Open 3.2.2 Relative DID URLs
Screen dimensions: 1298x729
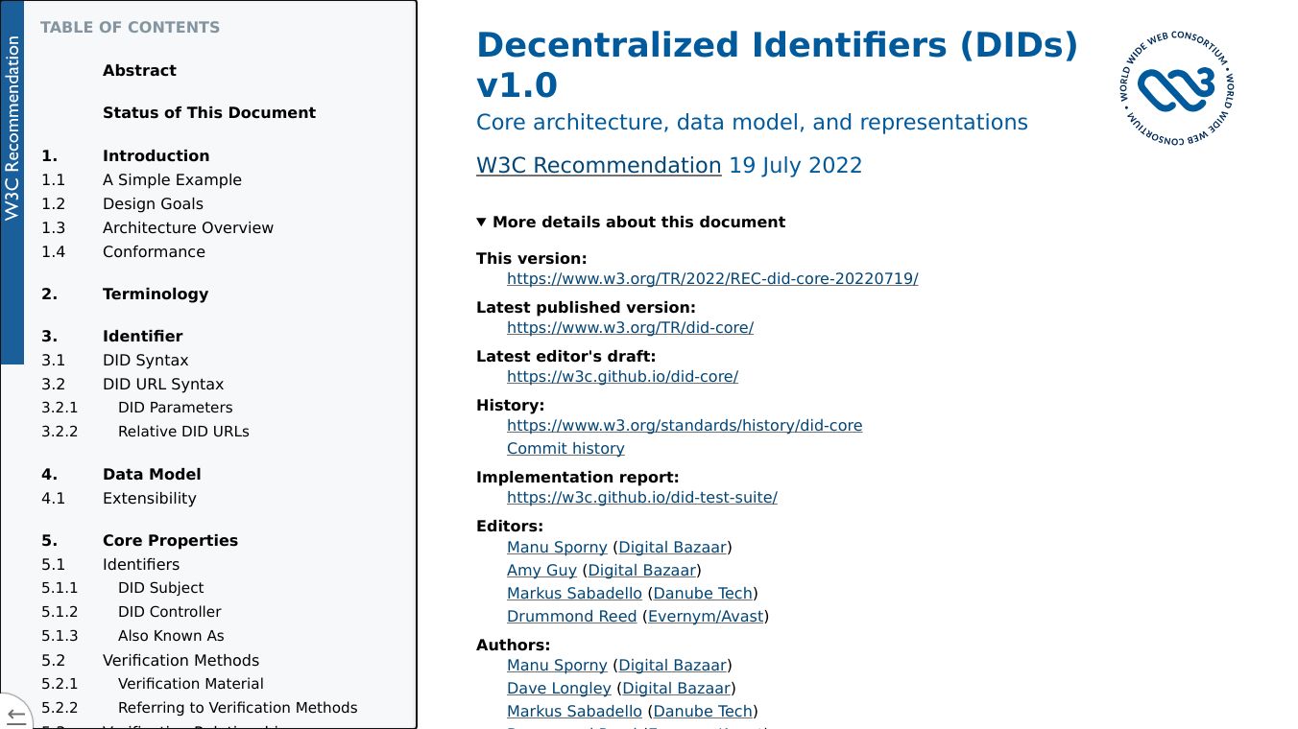point(145,431)
